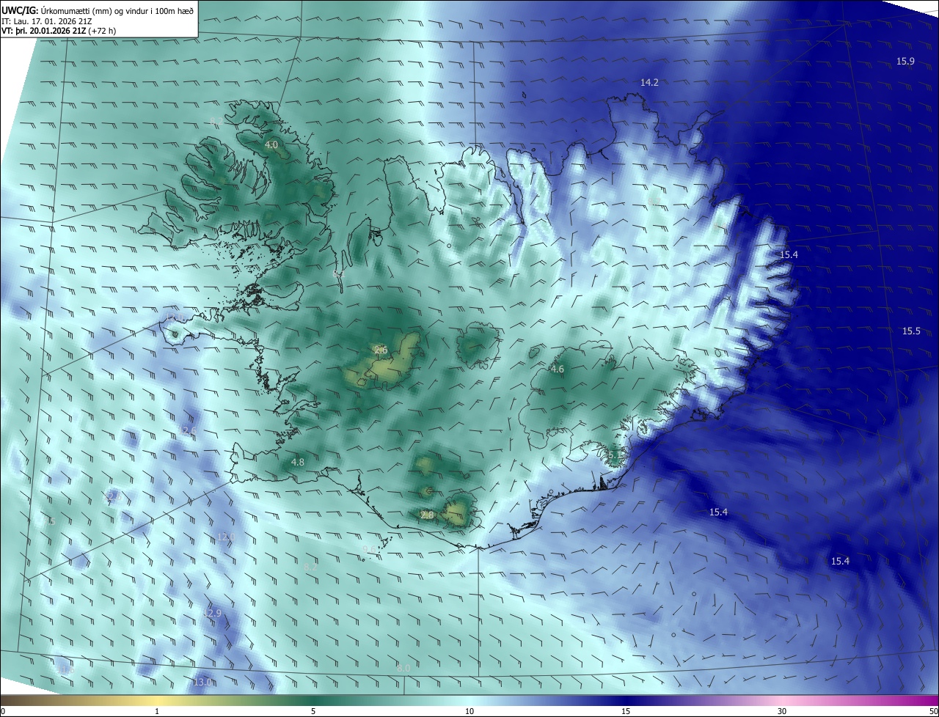Click the 1 tick on the colour scale
Screen dimensions: 939x717
(157, 711)
